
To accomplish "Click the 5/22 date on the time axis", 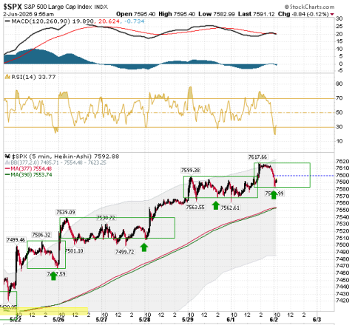I will coord(16,320).
